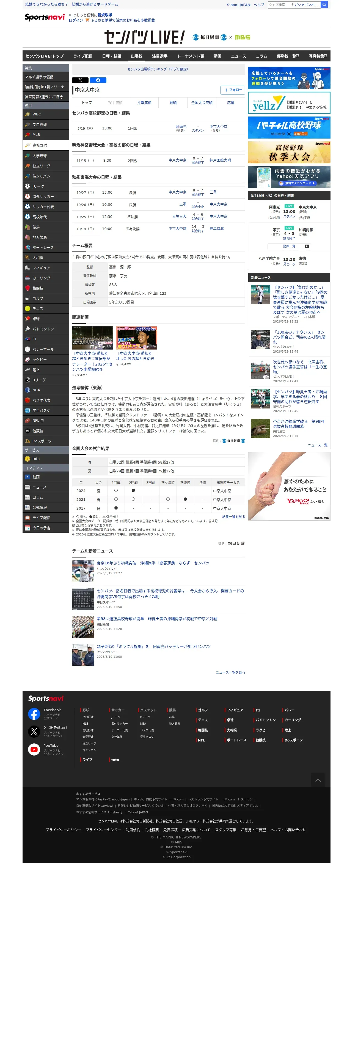358x1061 pixels.
Task: Open footer YouTube channel icon
Action: (34, 749)
